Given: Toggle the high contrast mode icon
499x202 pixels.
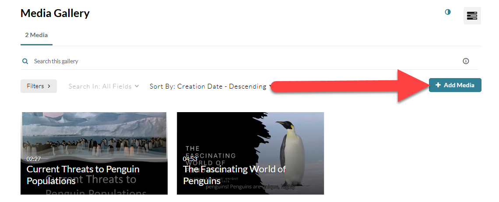Looking at the screenshot, I should pyautogui.click(x=448, y=12).
